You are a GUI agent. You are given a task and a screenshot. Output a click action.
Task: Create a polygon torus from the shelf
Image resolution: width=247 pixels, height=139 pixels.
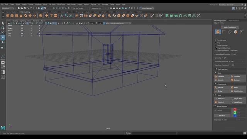26,15
